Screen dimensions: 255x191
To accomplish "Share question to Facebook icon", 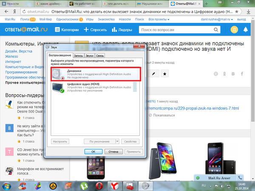I will [x=242, y=74].
